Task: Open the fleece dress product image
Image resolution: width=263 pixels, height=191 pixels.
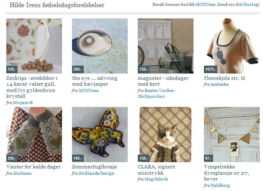Action: (x=232, y=46)
